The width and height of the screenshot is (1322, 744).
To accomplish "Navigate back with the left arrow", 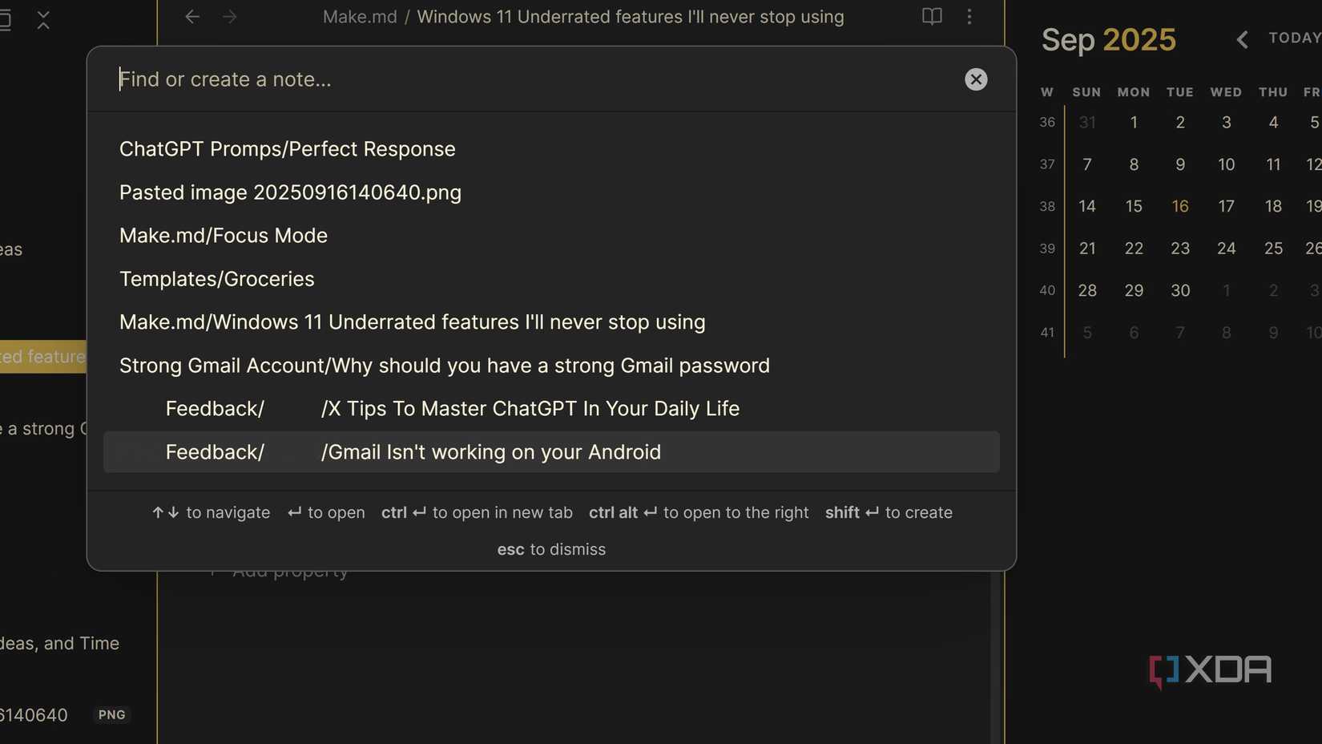I will click(191, 16).
